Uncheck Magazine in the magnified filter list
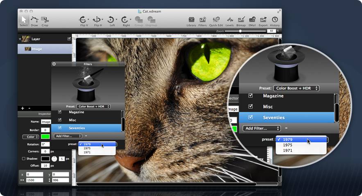 point(251,96)
